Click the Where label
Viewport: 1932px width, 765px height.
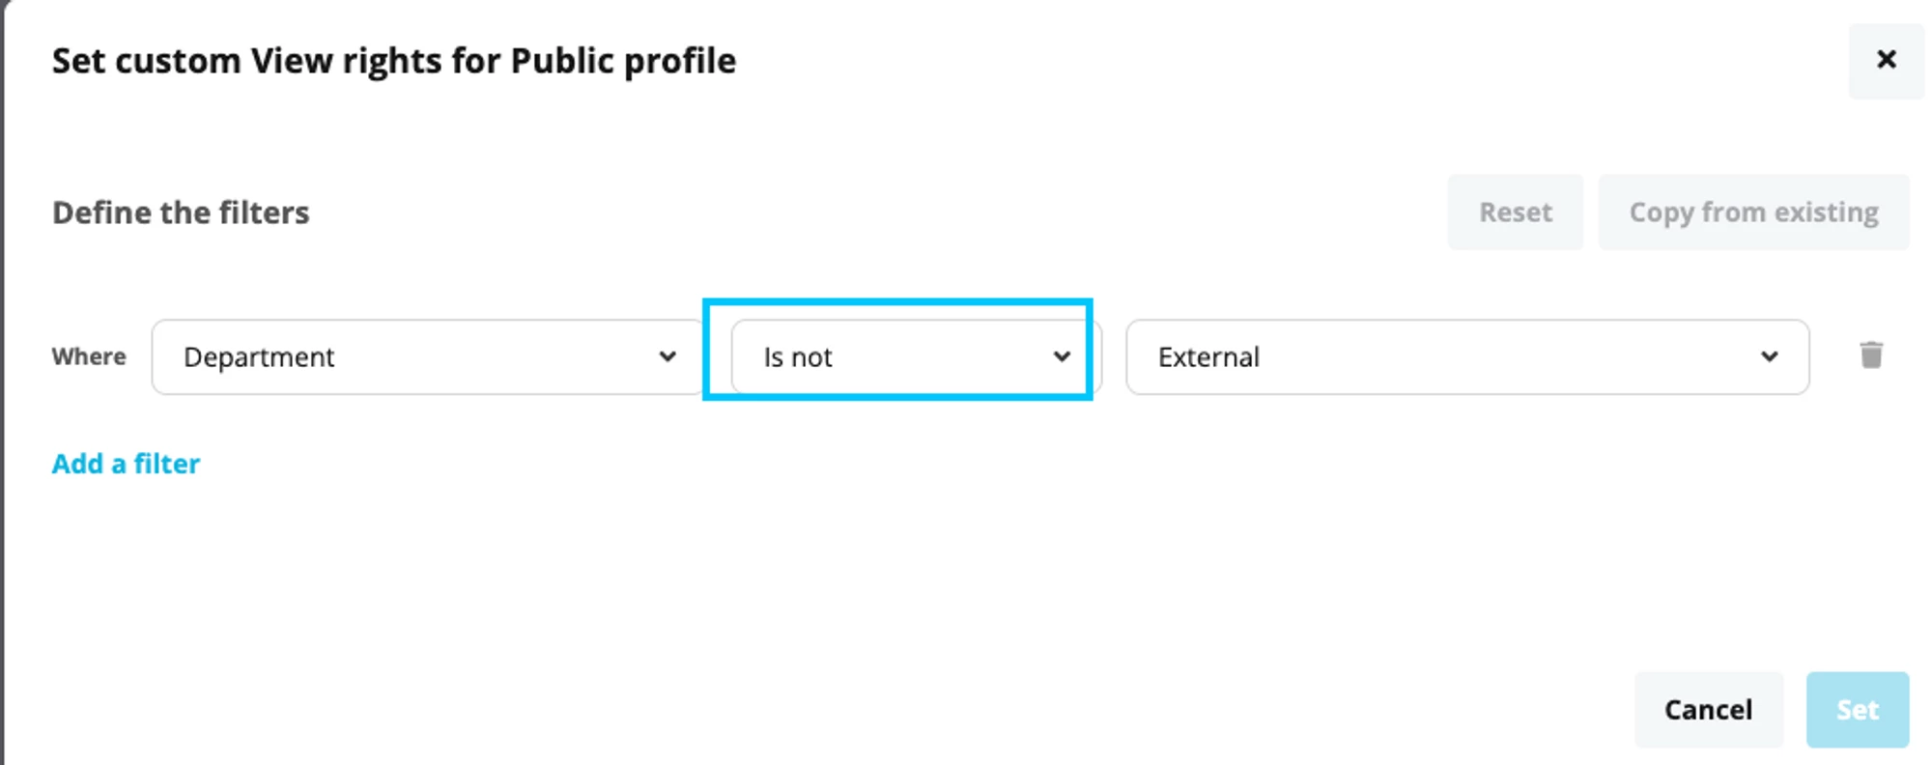click(89, 356)
